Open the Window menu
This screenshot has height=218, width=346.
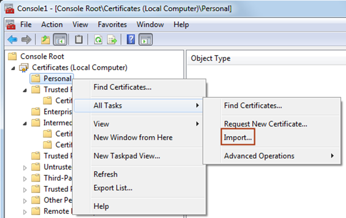click(x=150, y=25)
